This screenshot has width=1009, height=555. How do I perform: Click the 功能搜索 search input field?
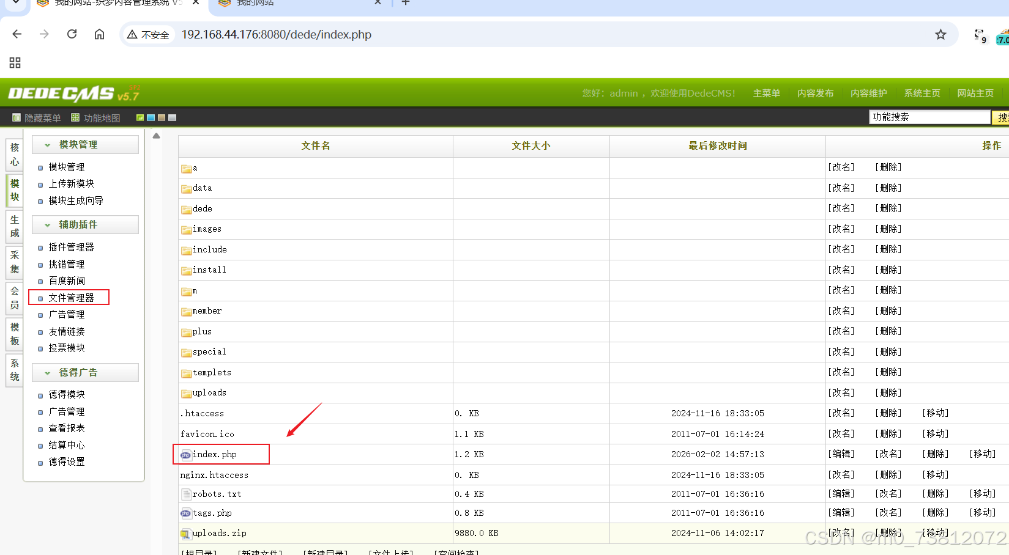(929, 117)
